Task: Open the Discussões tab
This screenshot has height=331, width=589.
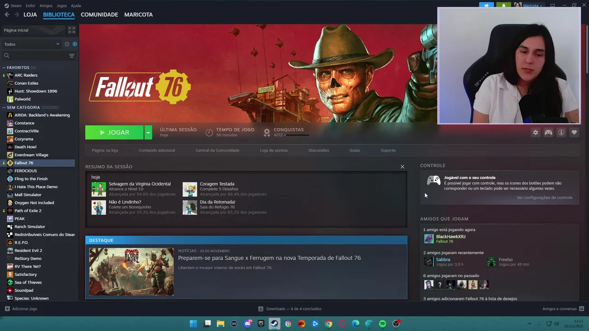Action: click(x=319, y=150)
